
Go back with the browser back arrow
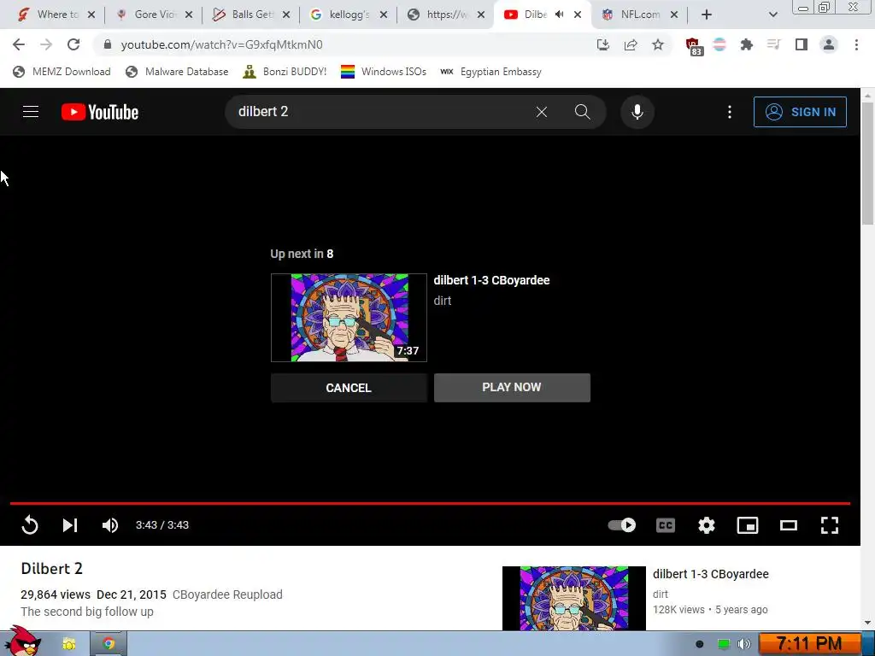coord(19,44)
